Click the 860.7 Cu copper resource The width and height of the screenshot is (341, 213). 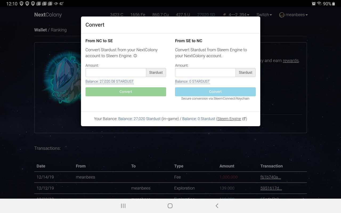(x=160, y=15)
